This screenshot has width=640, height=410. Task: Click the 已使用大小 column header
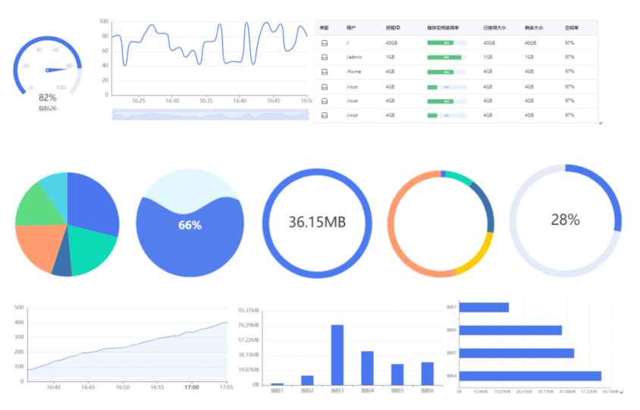[494, 28]
